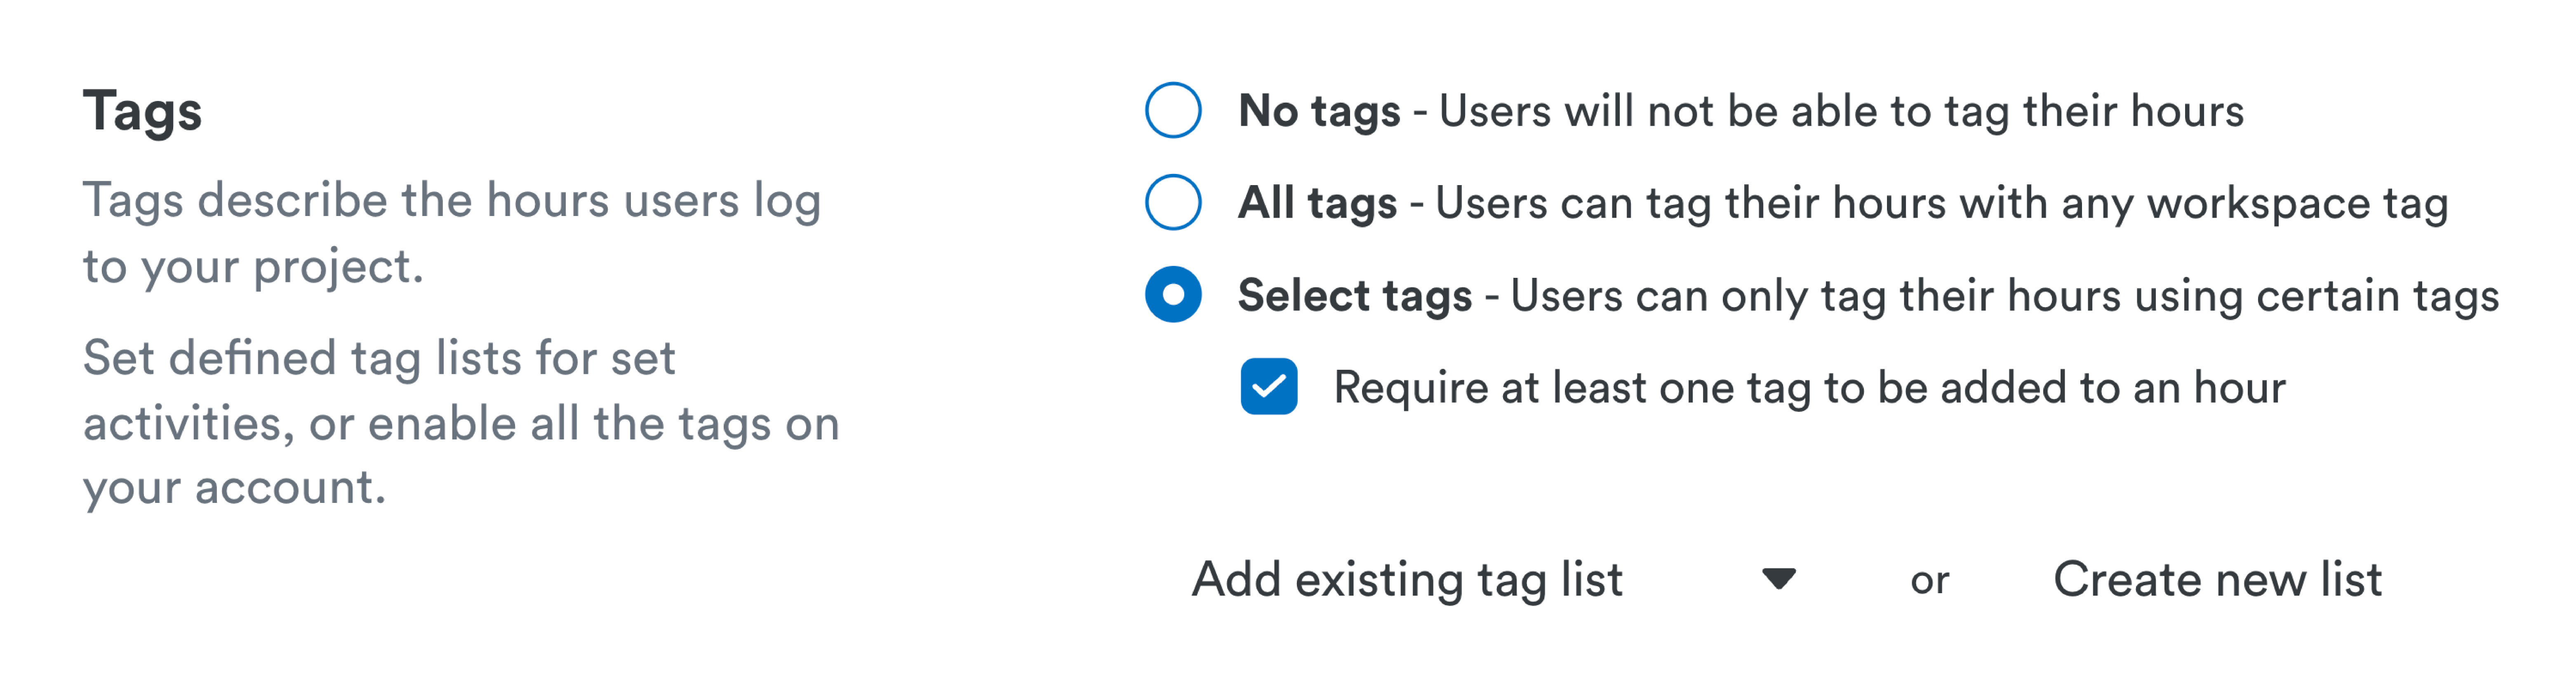Click the bold "No tags" label
This screenshot has height=695, width=2576.
coord(1318,110)
